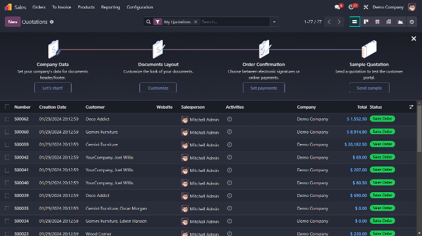Click the Search input field
Image resolution: width=422 pixels, height=236 pixels.
tap(234, 22)
